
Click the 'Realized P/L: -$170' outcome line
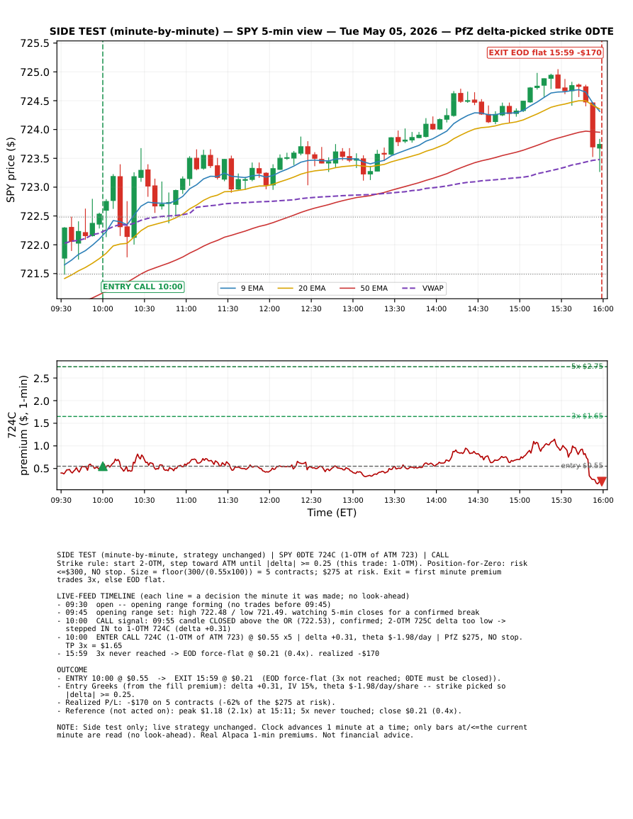click(x=196, y=703)
